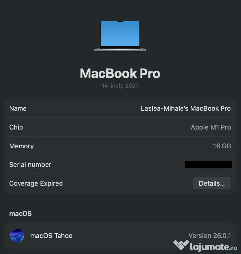Screen dimensions: 241x254
Task: Click the Version 26.0.1 text
Action: point(210,236)
